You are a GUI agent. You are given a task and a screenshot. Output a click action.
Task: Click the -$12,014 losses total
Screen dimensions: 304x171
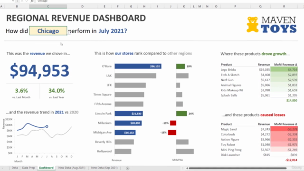click(x=291, y=160)
